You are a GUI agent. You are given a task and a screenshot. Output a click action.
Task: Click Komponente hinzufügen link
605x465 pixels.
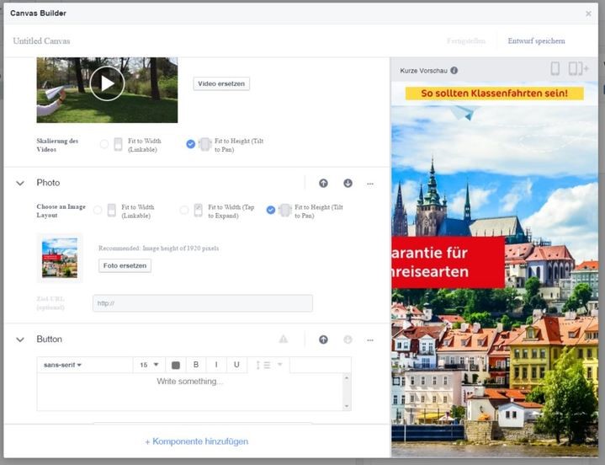[x=197, y=441]
